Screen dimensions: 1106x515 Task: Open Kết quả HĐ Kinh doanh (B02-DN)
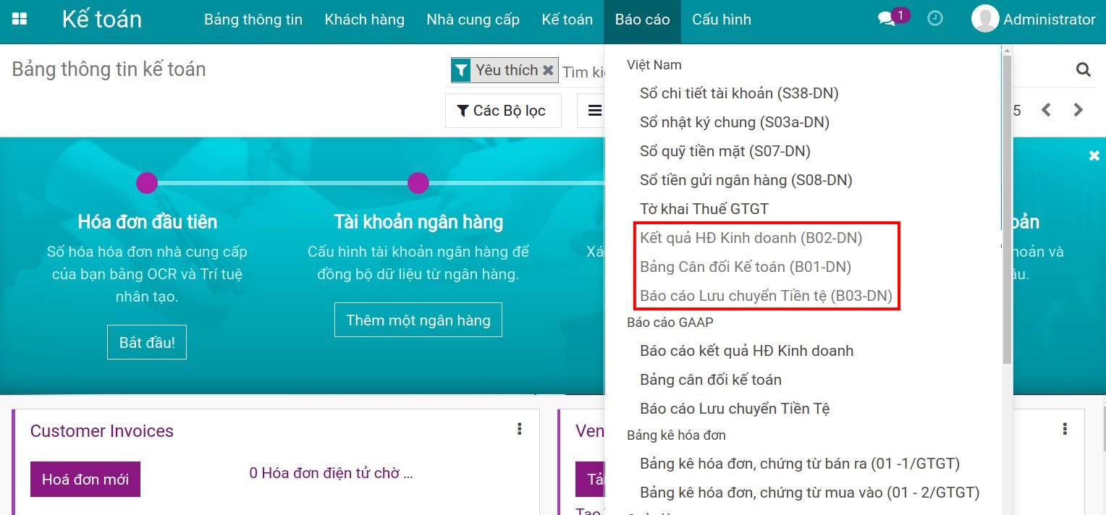pyautogui.click(x=751, y=238)
